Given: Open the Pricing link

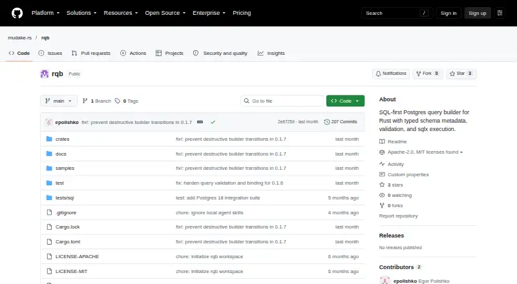Looking at the screenshot, I should [242, 13].
